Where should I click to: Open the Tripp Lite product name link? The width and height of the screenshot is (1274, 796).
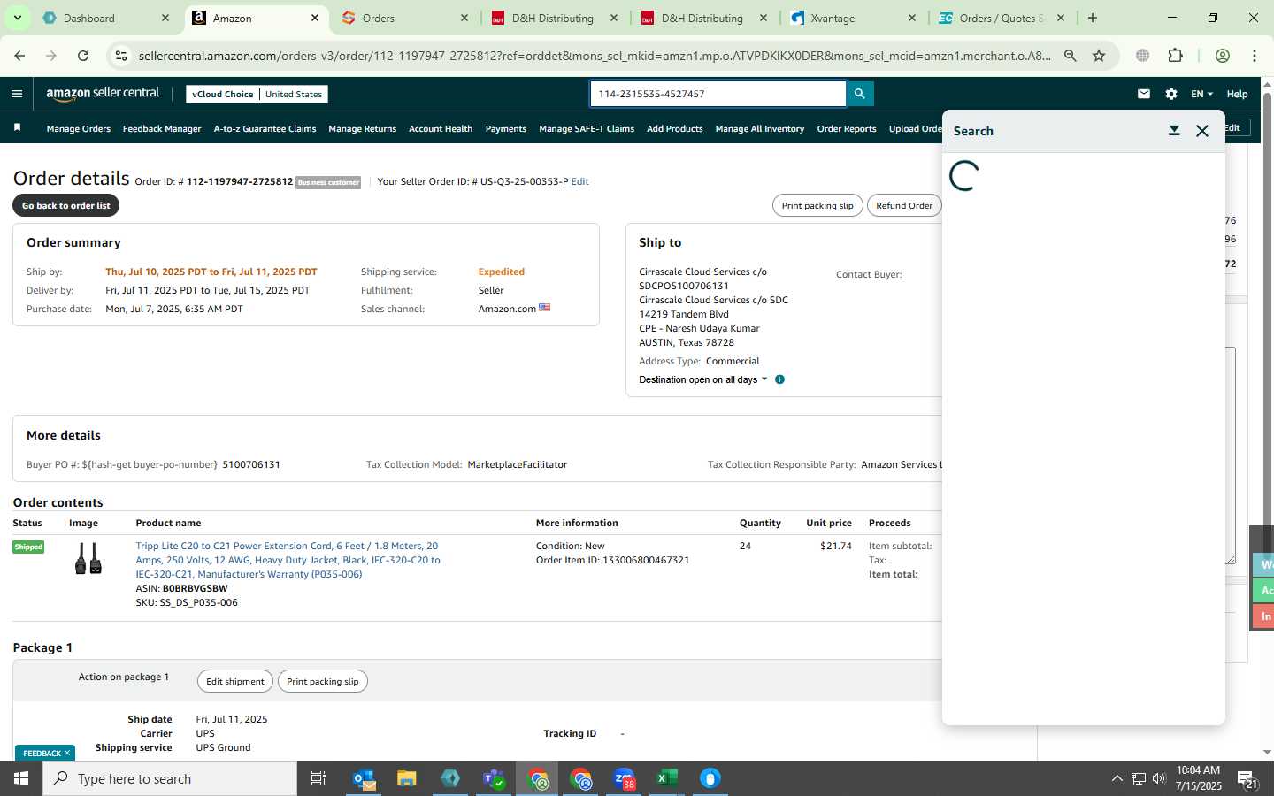(x=288, y=560)
